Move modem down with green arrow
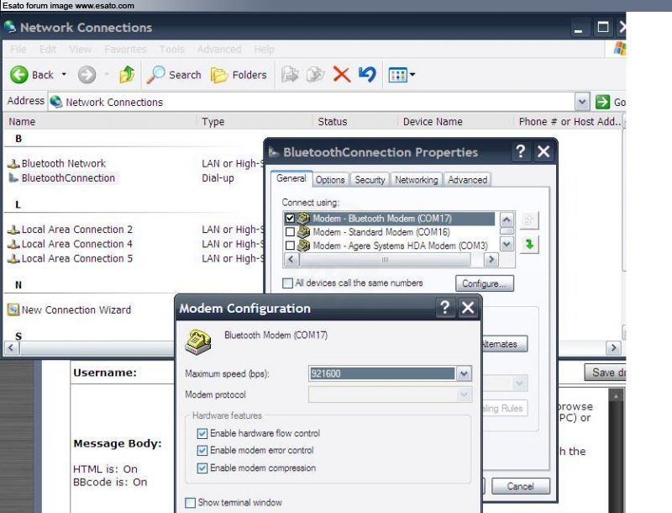The height and width of the screenshot is (513, 672). pyautogui.click(x=530, y=244)
